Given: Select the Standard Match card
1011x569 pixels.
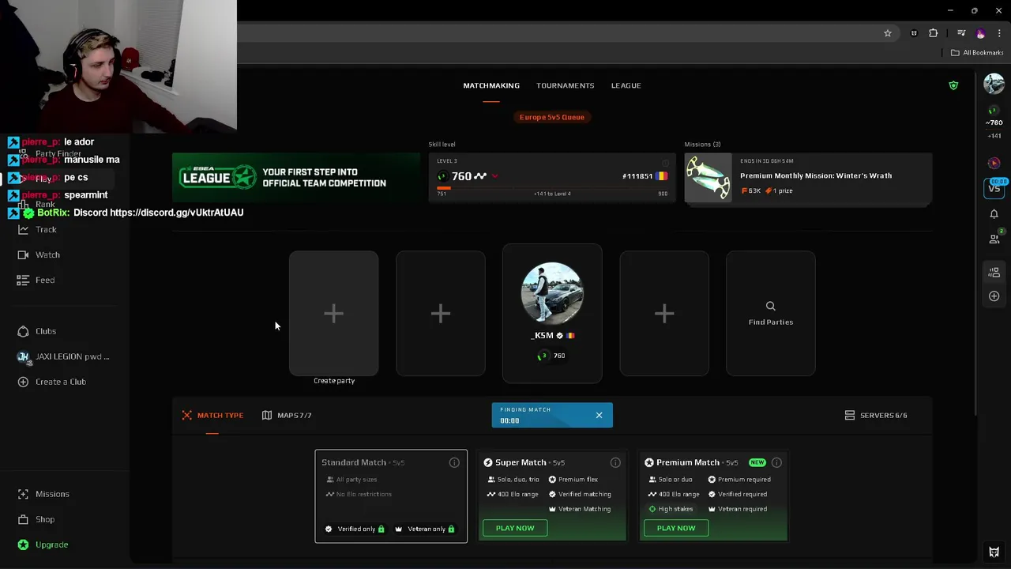Looking at the screenshot, I should pos(391,496).
